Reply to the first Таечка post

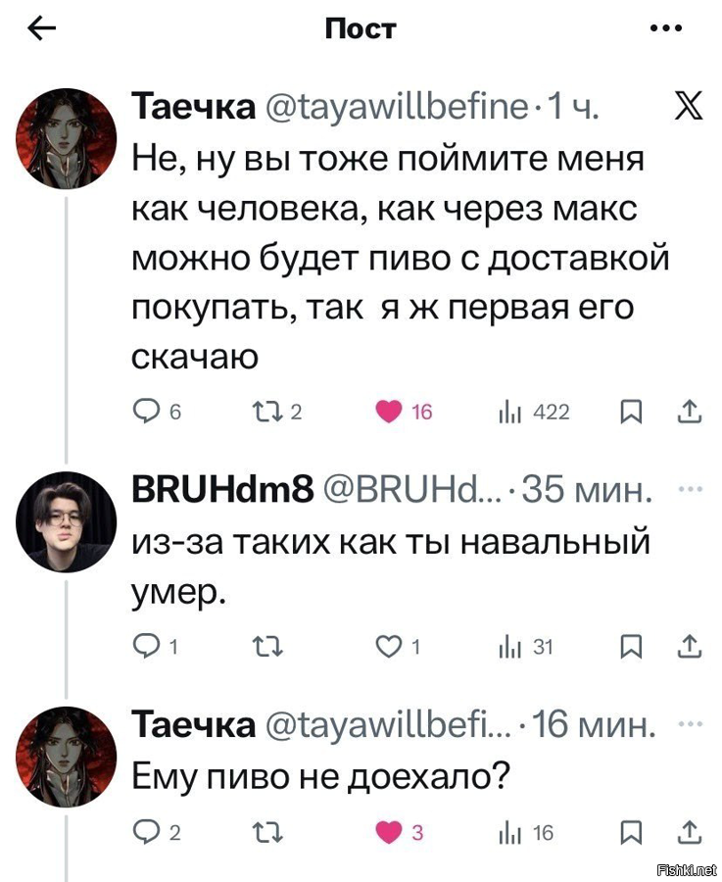pyautogui.click(x=147, y=413)
